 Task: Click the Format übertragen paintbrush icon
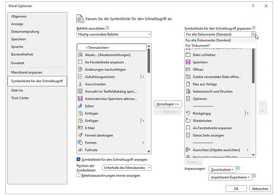click(80, 135)
